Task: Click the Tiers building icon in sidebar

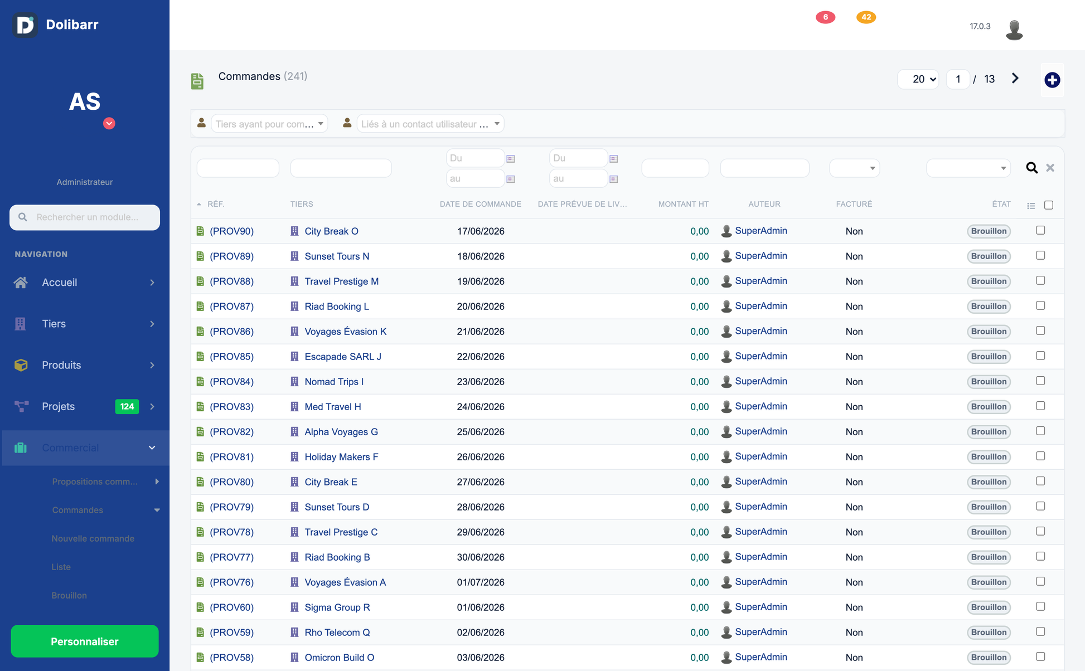Action: click(20, 324)
